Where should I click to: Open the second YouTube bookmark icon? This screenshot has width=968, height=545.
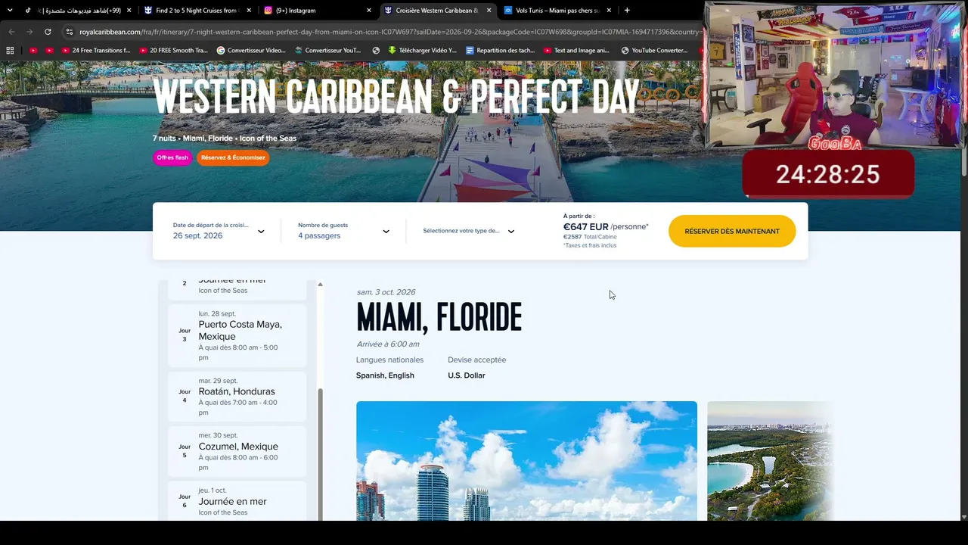tap(49, 51)
